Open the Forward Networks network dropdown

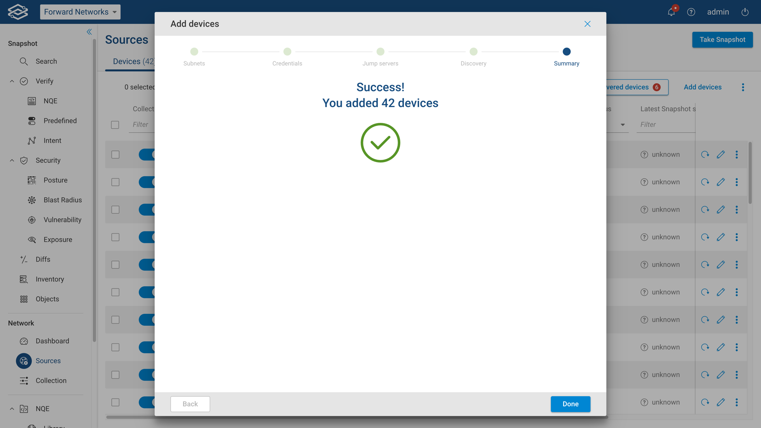(x=80, y=12)
